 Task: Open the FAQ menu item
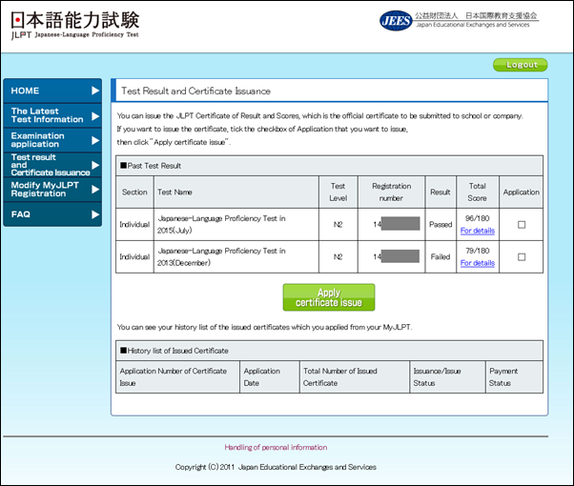pyautogui.click(x=52, y=214)
